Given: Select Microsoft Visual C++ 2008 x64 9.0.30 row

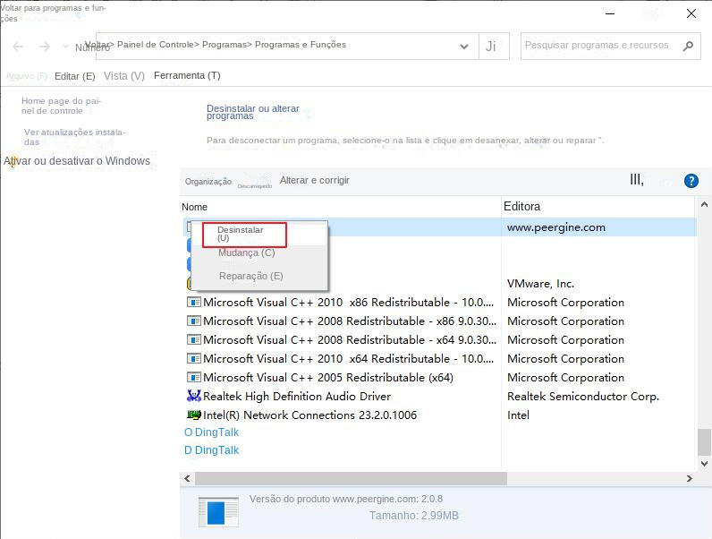Looking at the screenshot, I should coord(349,339).
